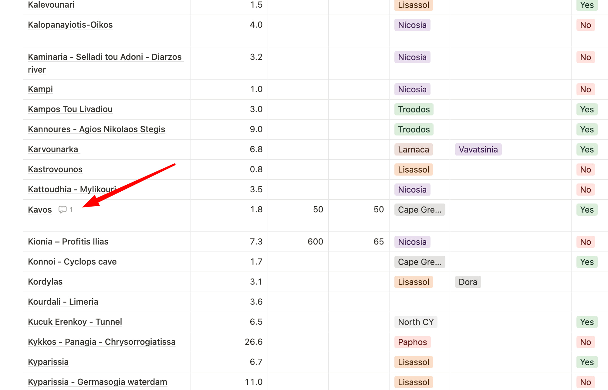Viewport: 608px width, 390px height.
Task: Click the 26.6 distance cell for Kykkos
Action: [253, 342]
